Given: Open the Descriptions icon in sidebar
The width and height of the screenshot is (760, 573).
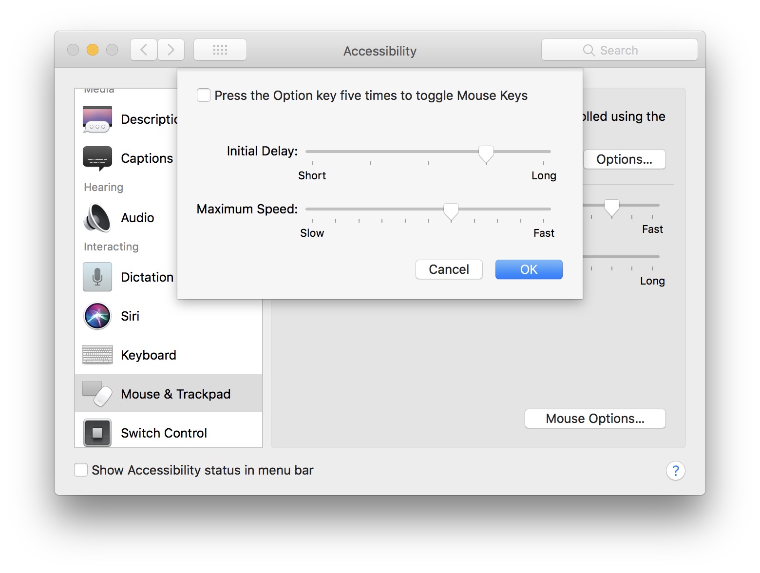Looking at the screenshot, I should pyautogui.click(x=97, y=119).
